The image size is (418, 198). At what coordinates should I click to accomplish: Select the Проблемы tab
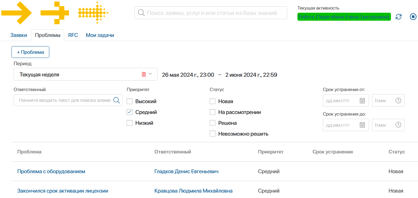pyautogui.click(x=48, y=35)
